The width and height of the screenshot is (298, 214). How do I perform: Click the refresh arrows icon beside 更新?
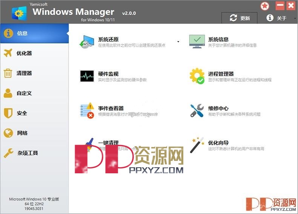233,18
